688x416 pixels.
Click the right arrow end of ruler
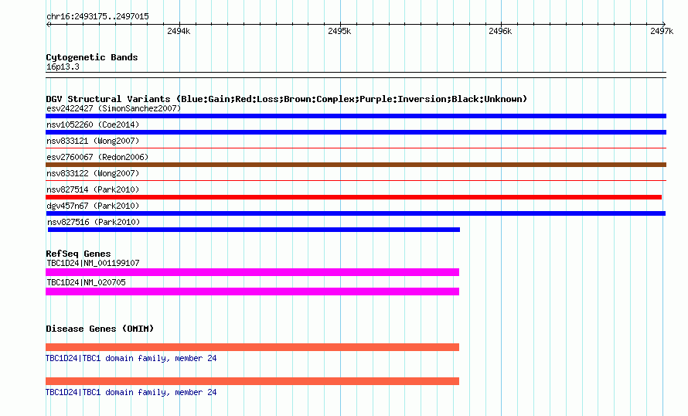664,24
